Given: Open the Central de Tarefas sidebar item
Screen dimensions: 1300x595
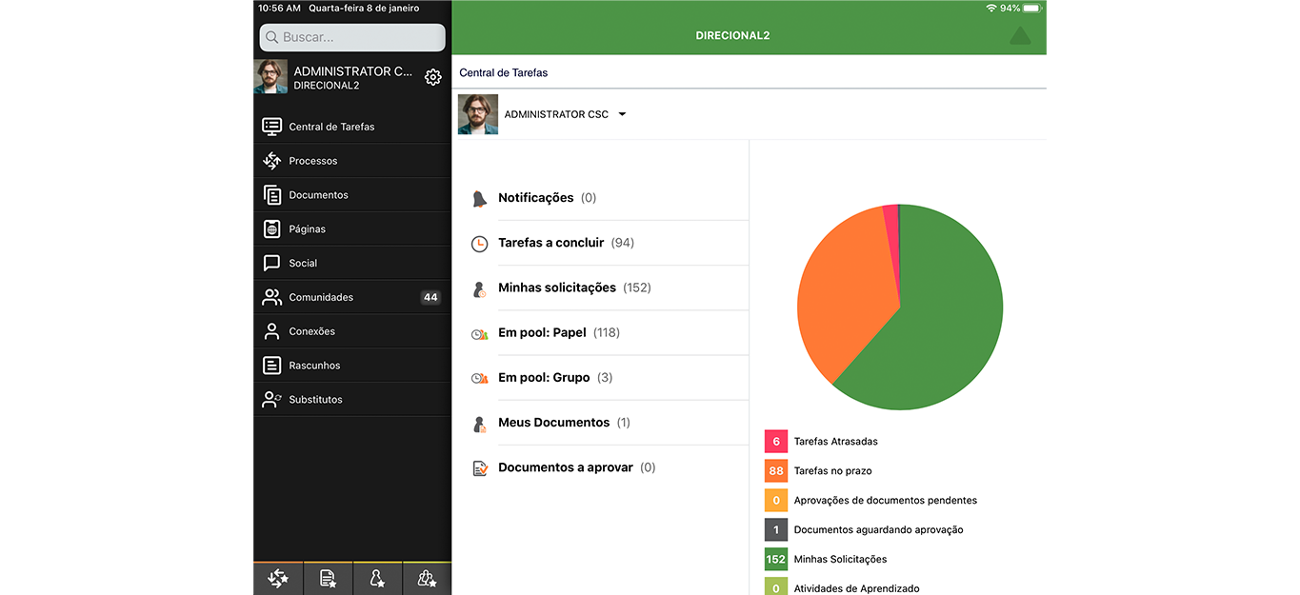Looking at the screenshot, I should click(331, 127).
